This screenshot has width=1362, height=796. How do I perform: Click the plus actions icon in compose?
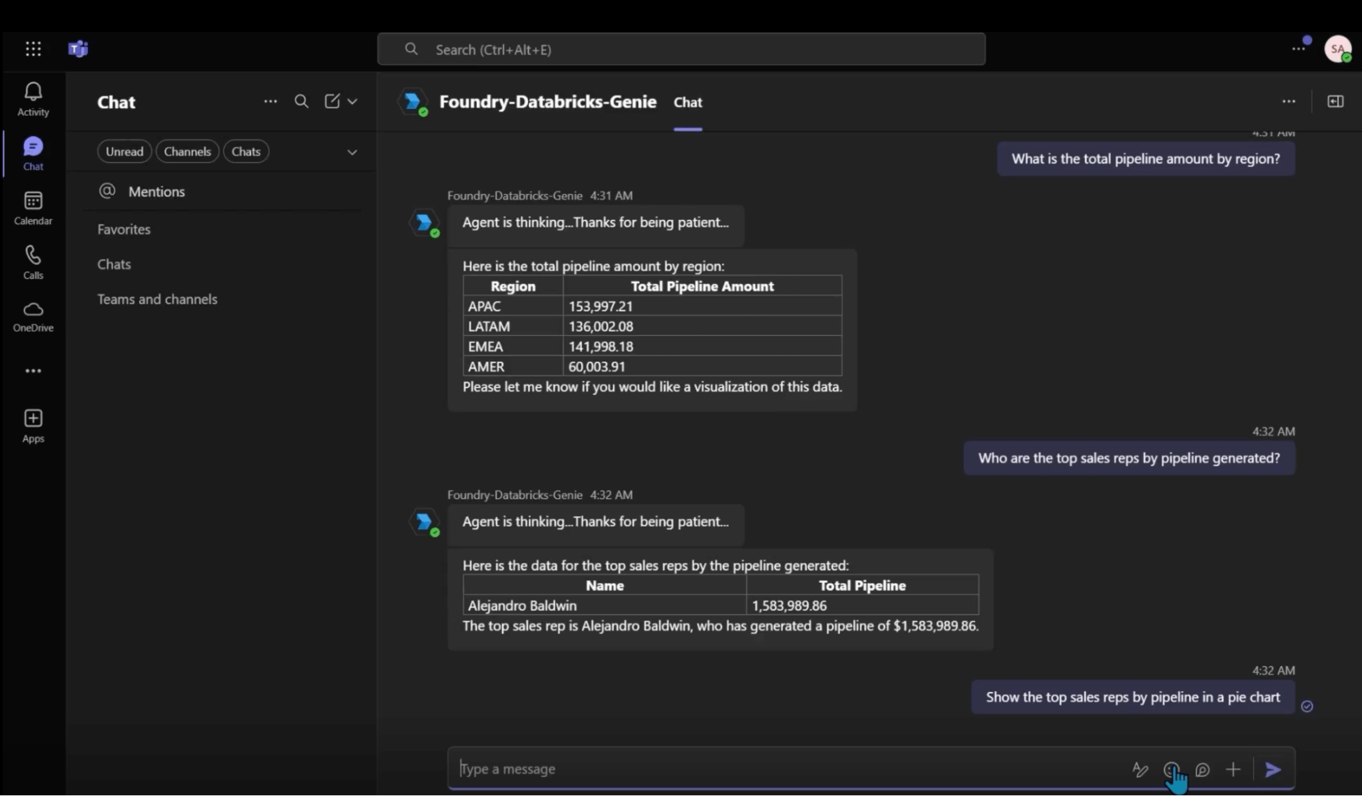(1233, 769)
